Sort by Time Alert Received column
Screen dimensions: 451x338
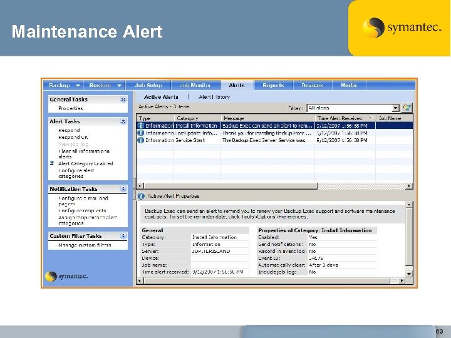345,118
